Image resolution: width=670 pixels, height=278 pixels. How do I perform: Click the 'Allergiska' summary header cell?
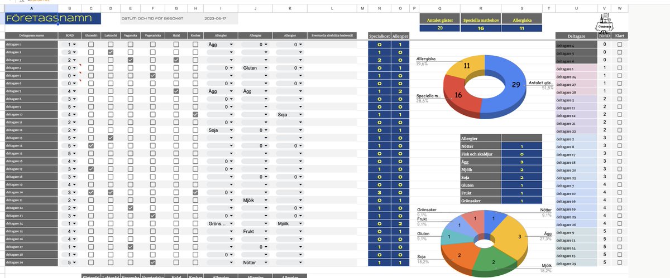tap(521, 19)
